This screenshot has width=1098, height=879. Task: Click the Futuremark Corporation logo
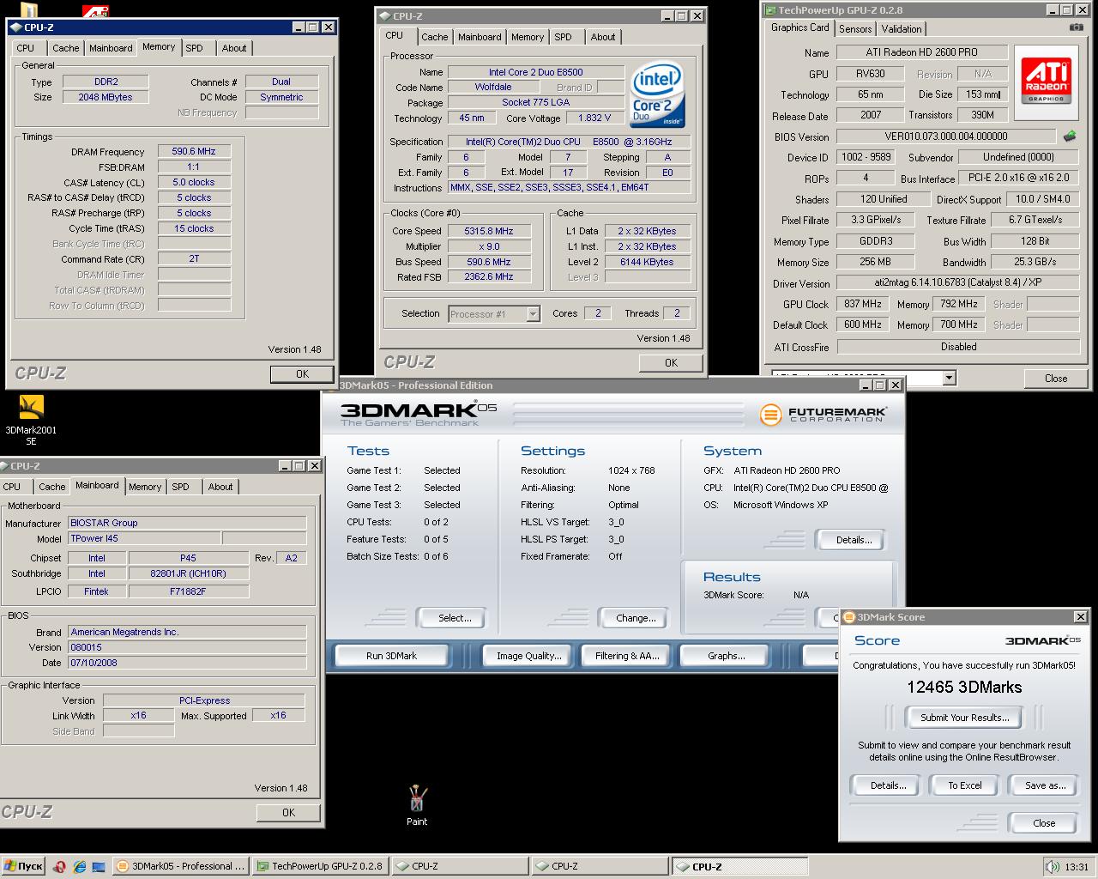[823, 415]
